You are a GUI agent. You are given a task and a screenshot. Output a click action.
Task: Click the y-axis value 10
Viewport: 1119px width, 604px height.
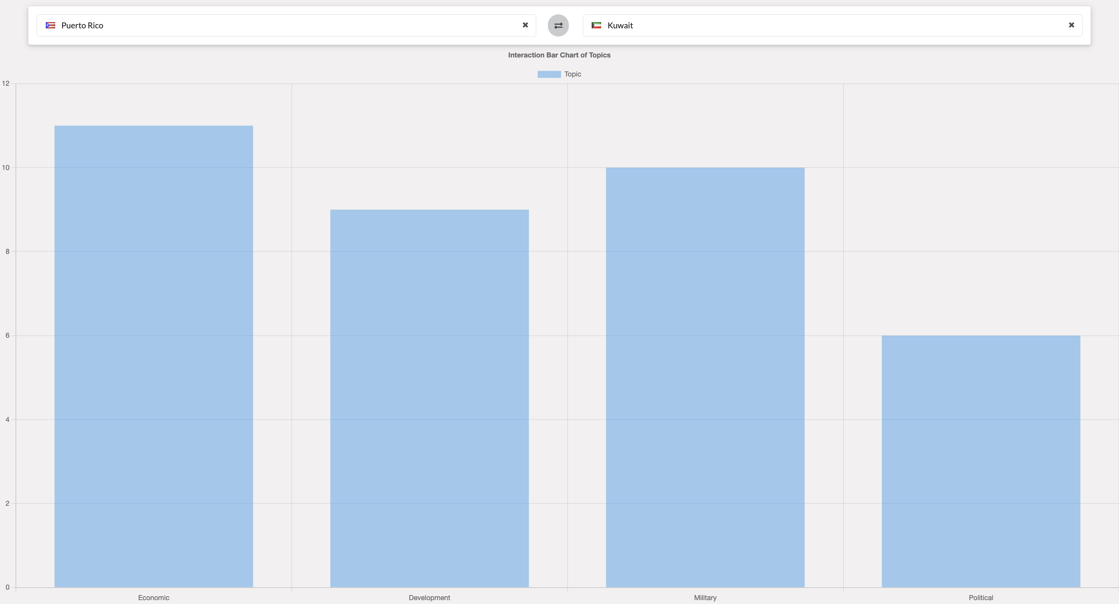click(6, 167)
